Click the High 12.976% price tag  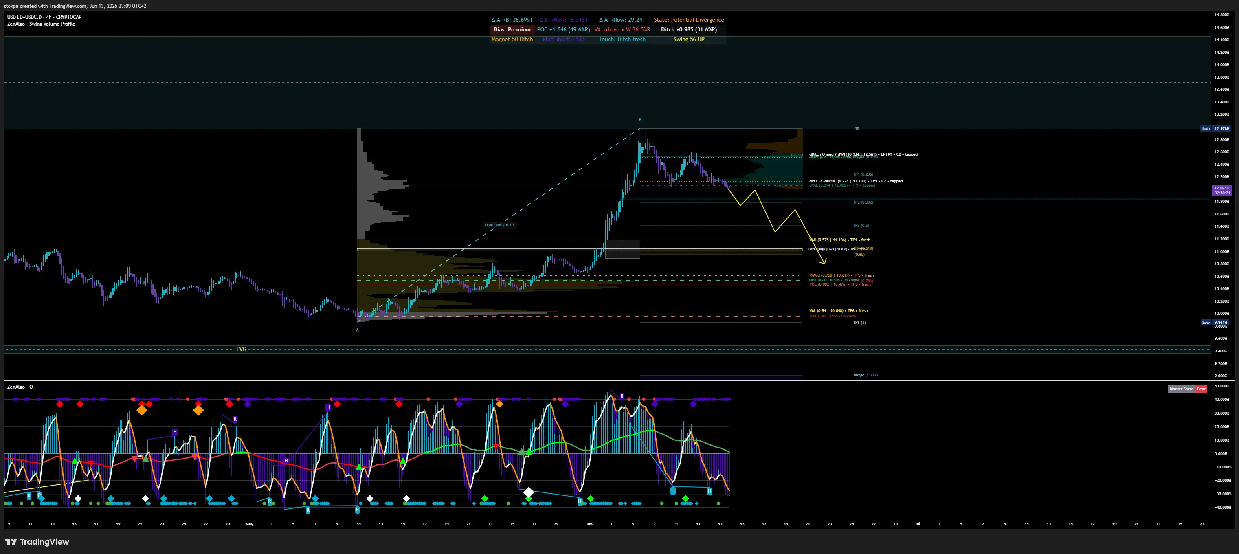coord(1215,128)
